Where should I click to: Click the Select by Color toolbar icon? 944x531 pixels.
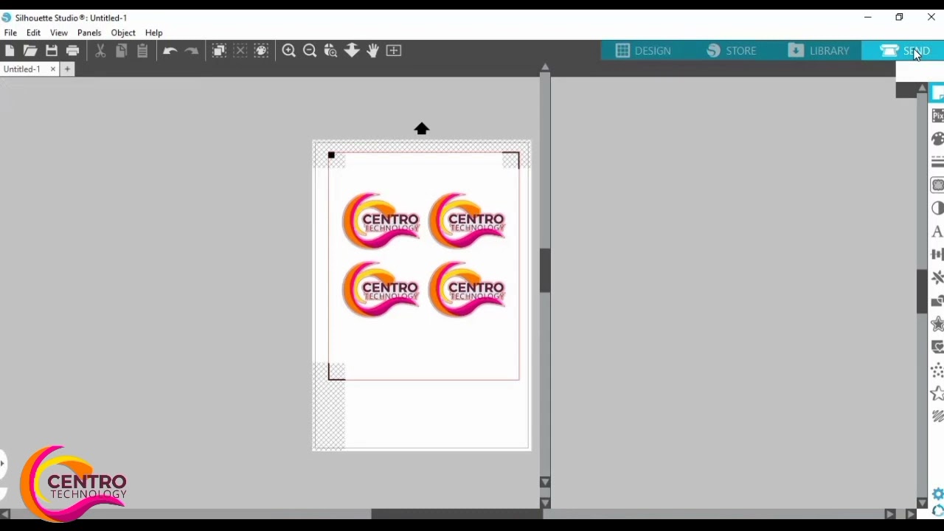tap(261, 51)
